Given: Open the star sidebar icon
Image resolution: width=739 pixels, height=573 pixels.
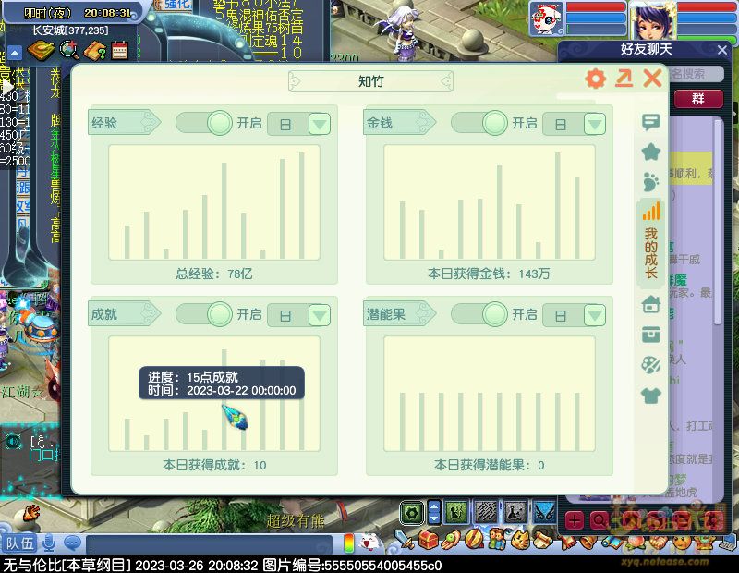Looking at the screenshot, I should [651, 152].
